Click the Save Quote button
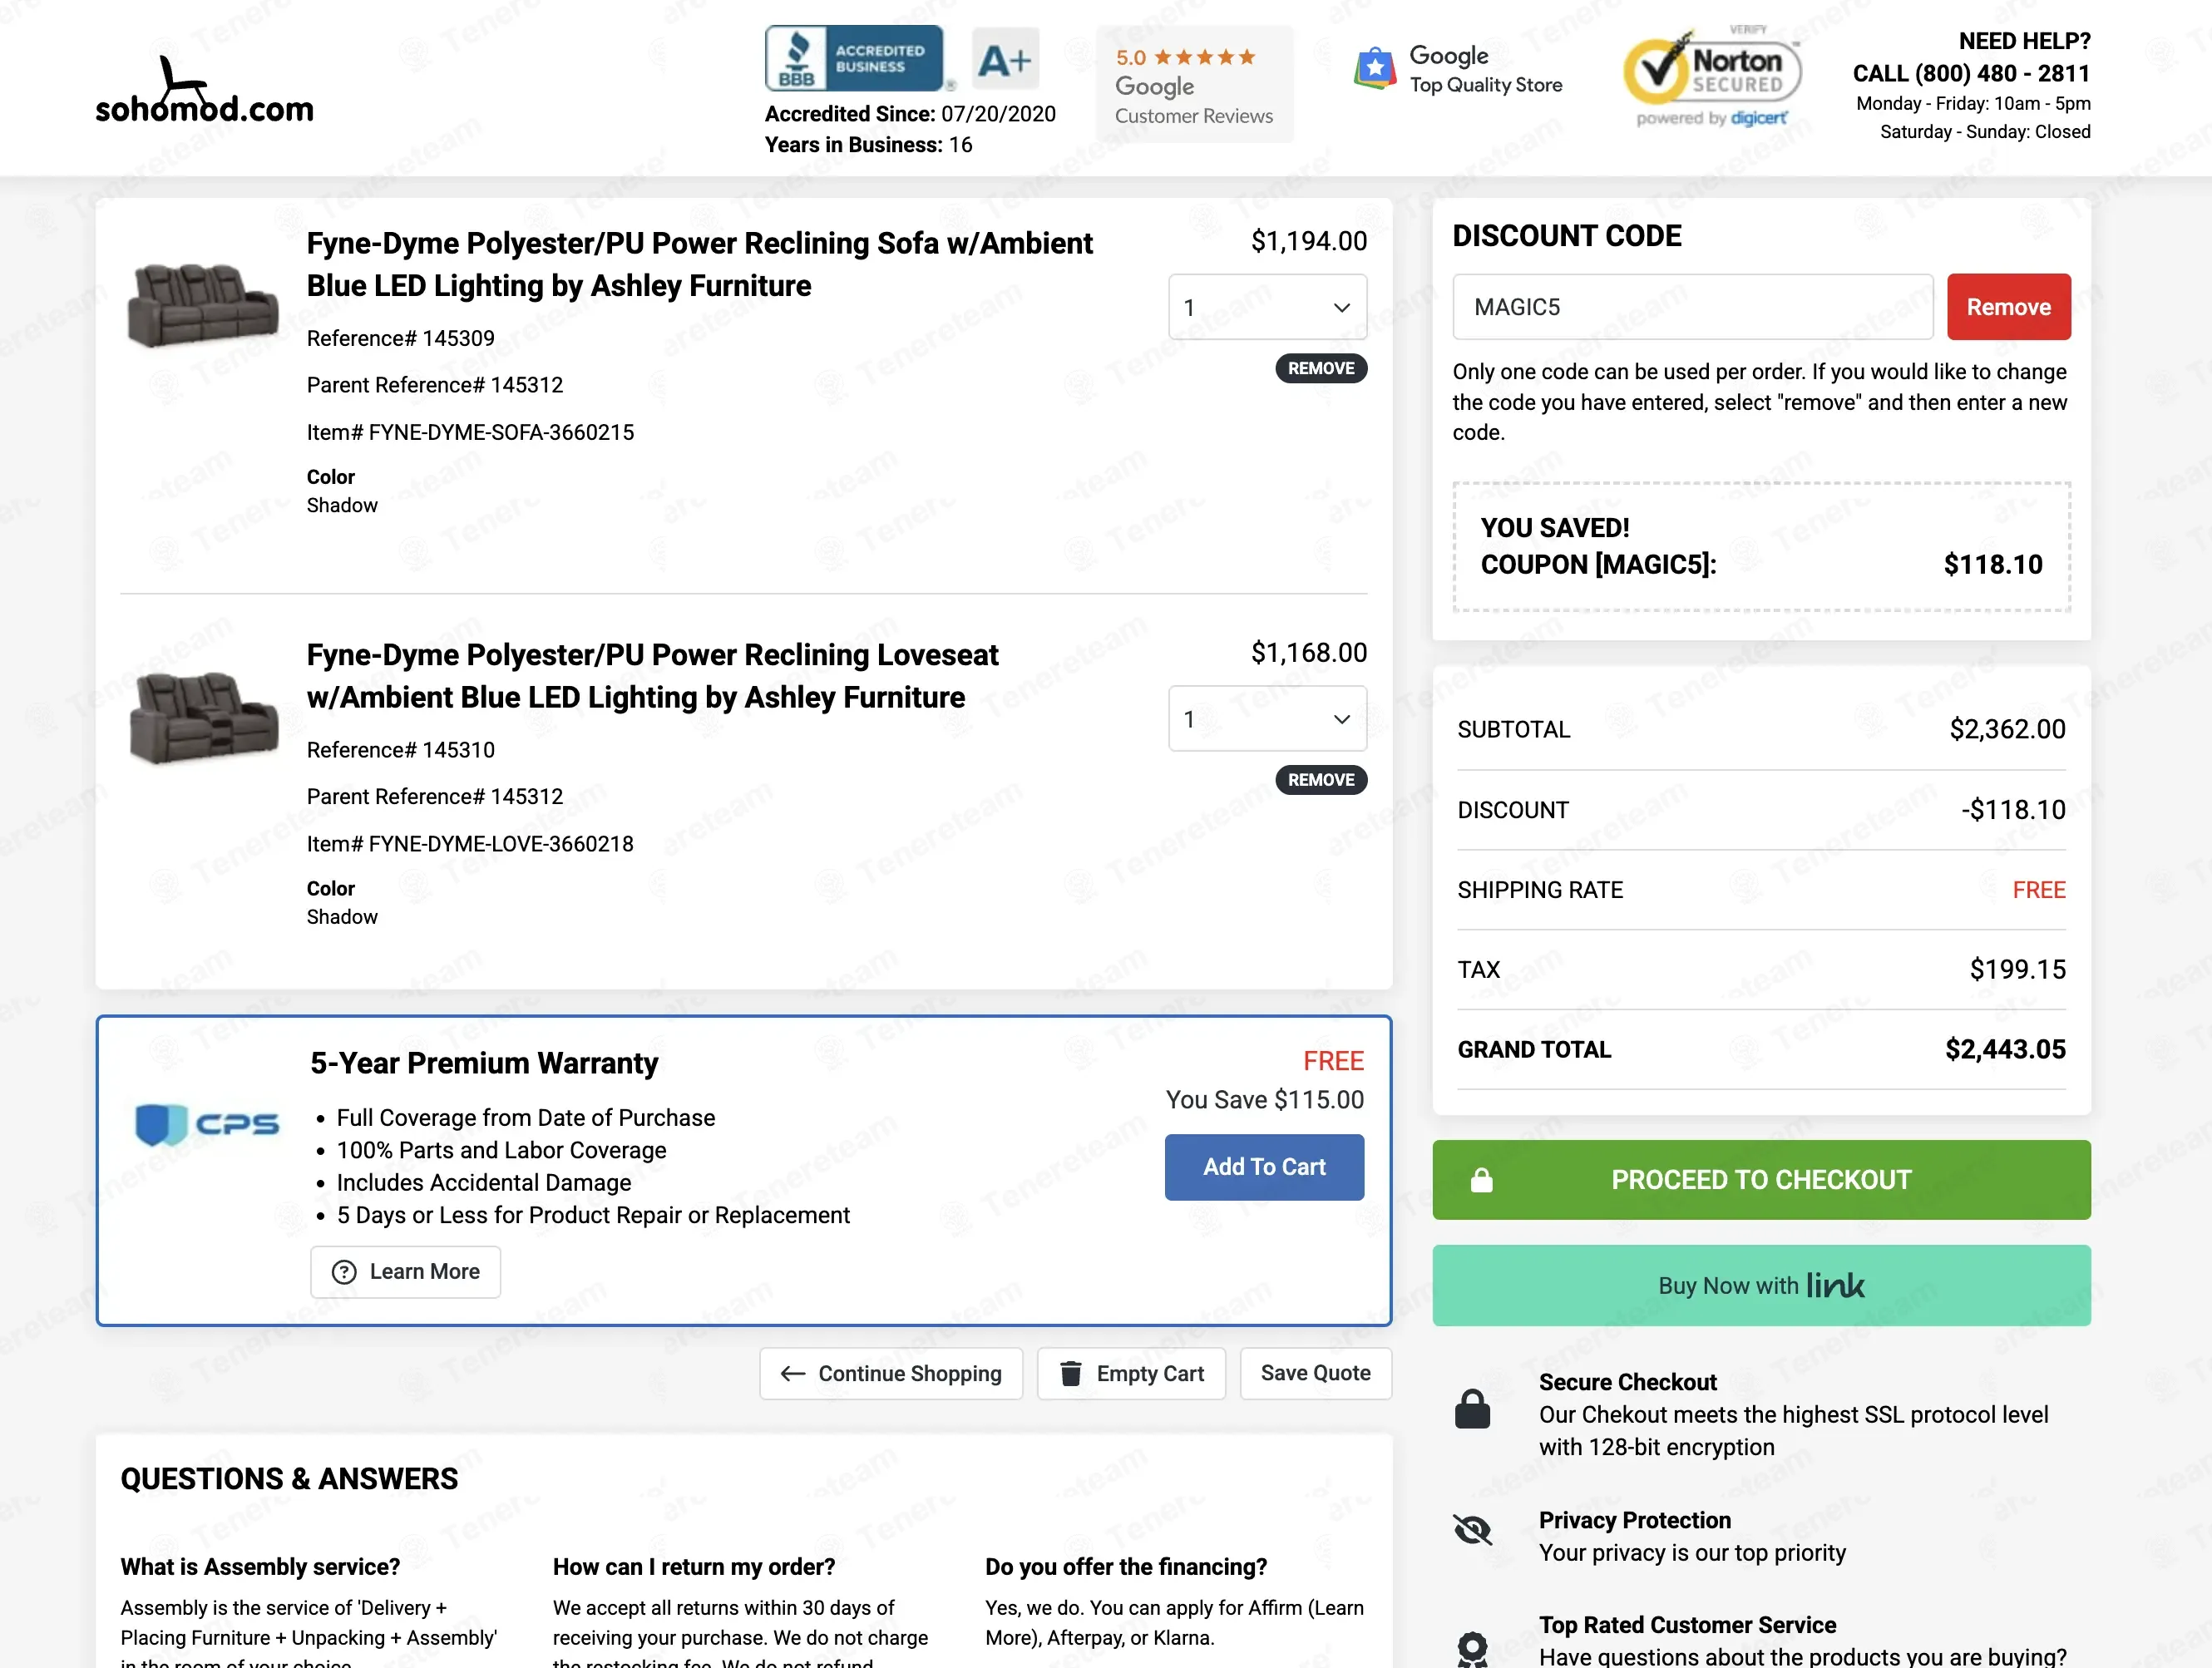The width and height of the screenshot is (2212, 1668). [x=1315, y=1374]
